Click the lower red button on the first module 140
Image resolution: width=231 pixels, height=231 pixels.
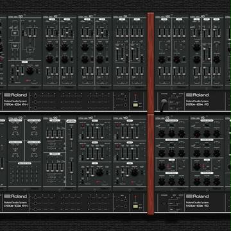[x=83, y=146]
